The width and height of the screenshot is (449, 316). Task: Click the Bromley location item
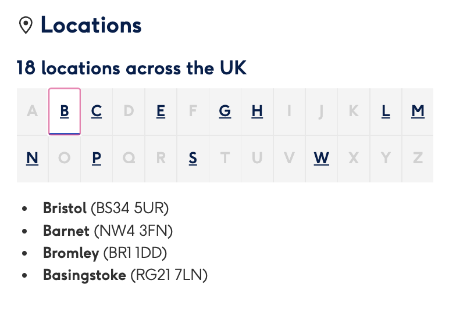105,253
